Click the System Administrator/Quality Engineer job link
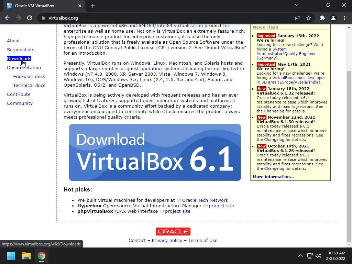The image size is (352, 264). [286, 54]
